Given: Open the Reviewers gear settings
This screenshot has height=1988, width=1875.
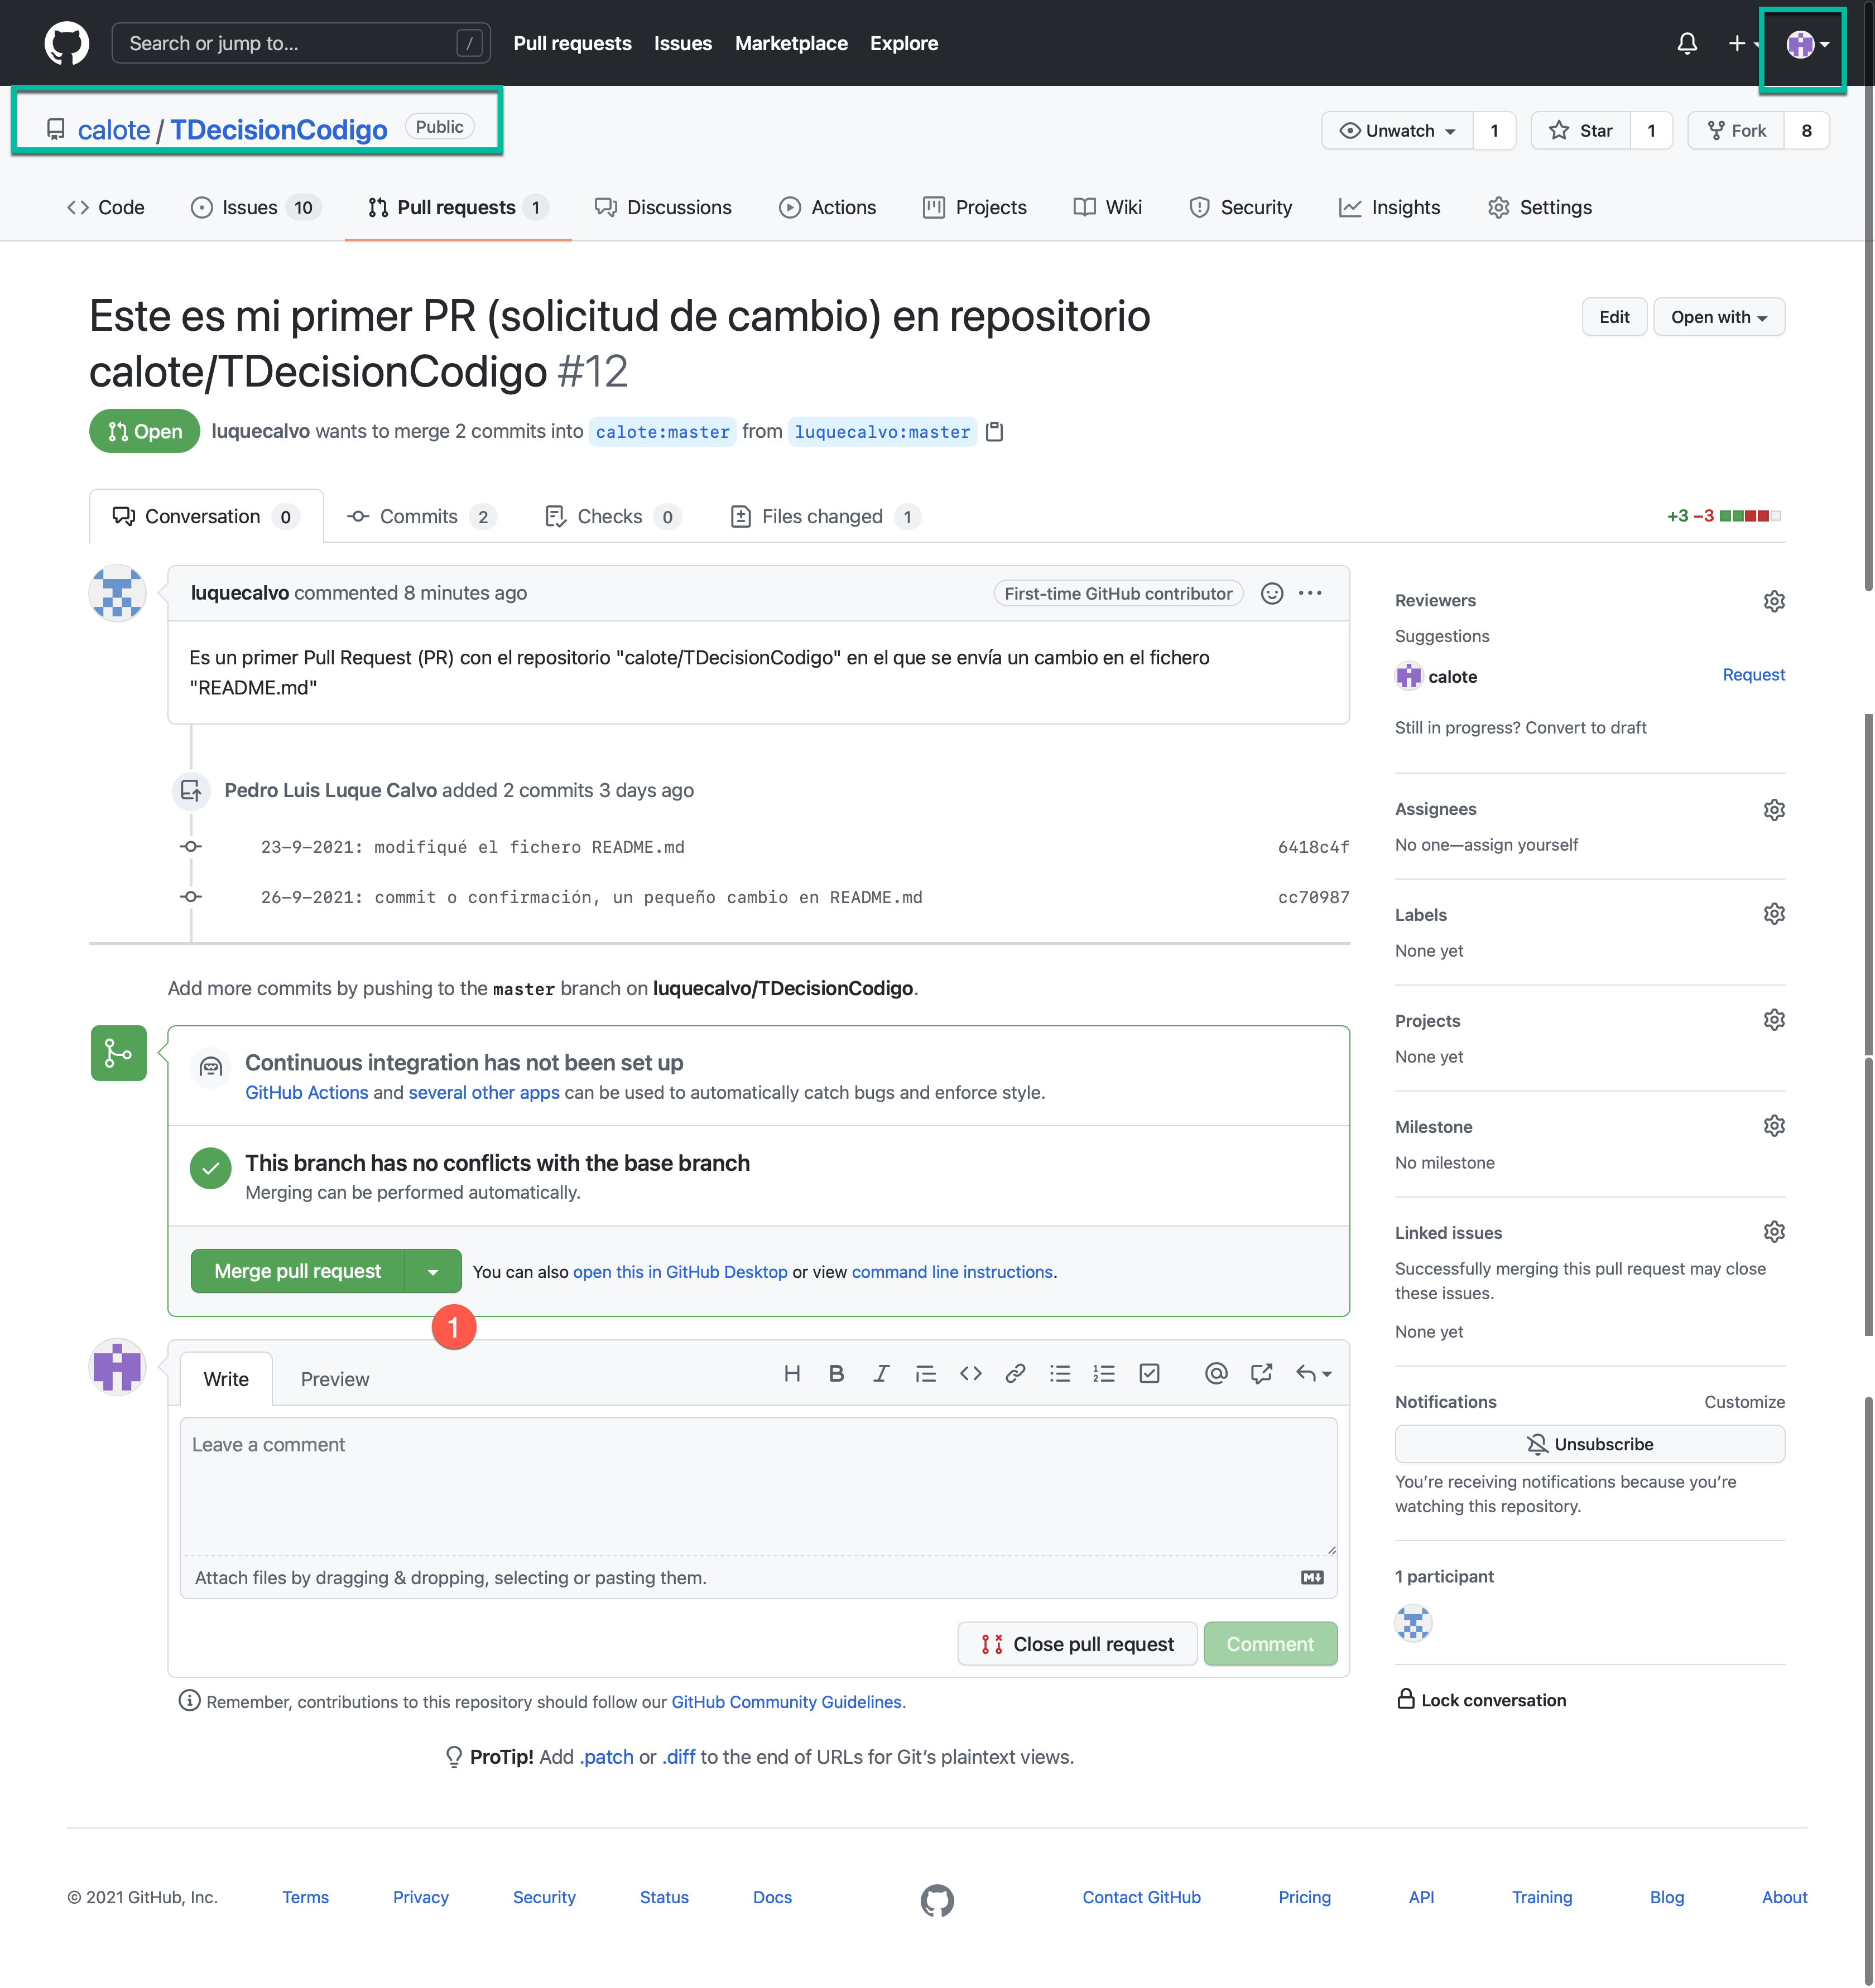Looking at the screenshot, I should [x=1773, y=600].
